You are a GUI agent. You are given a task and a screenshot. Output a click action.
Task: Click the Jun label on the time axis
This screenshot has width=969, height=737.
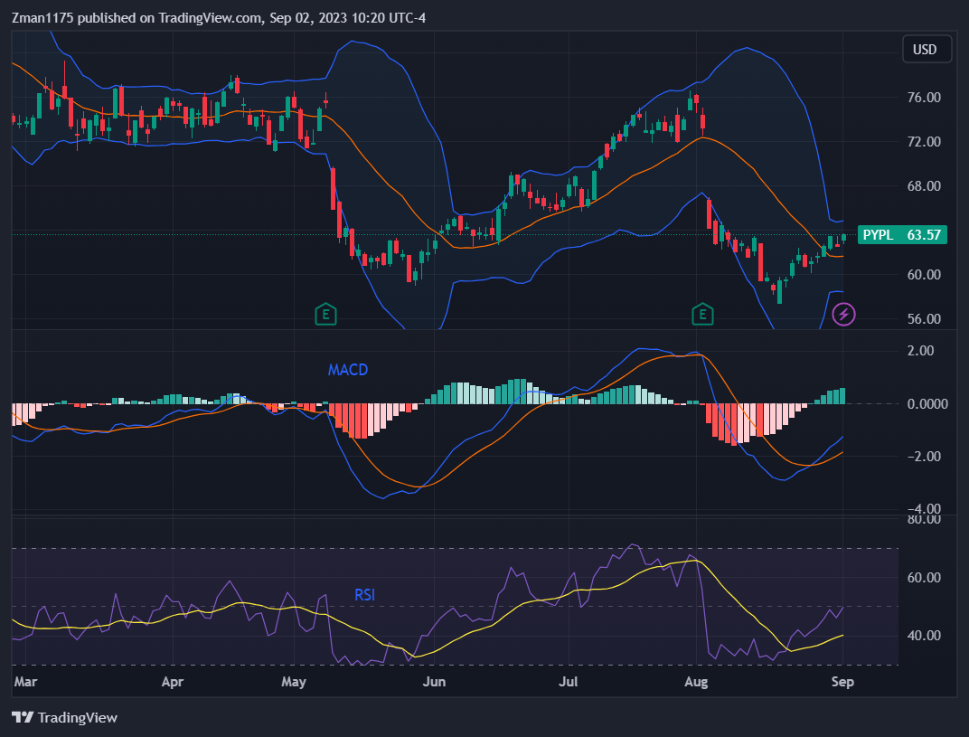434,681
